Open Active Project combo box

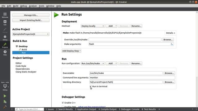(31, 34)
